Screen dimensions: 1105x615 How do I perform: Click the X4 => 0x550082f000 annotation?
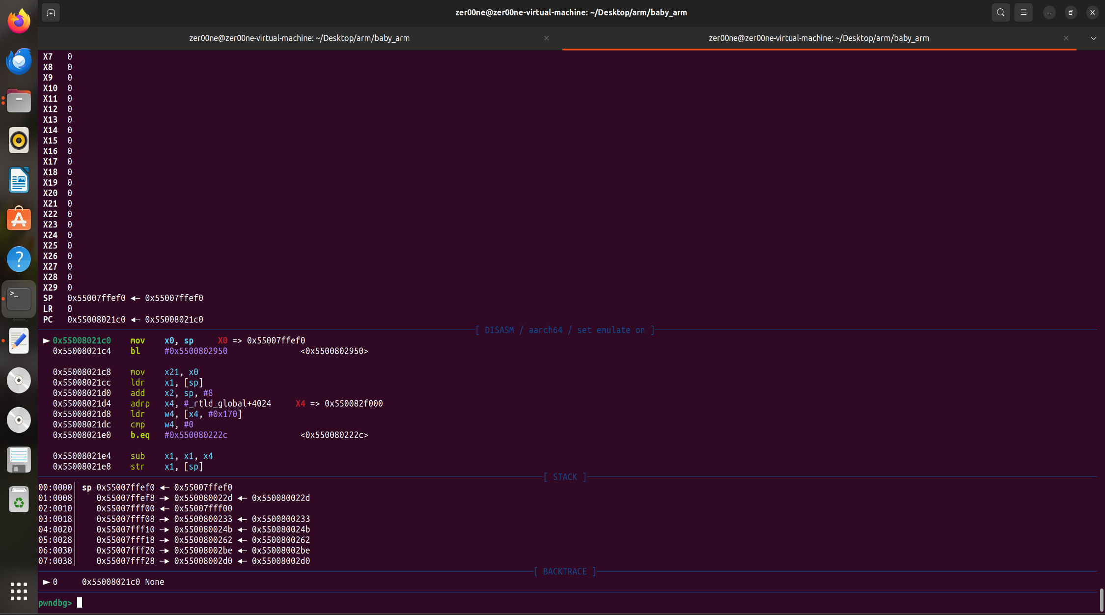(x=339, y=403)
